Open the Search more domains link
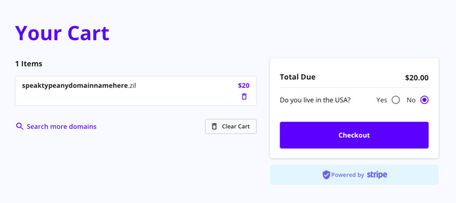456x203 pixels. tap(61, 126)
